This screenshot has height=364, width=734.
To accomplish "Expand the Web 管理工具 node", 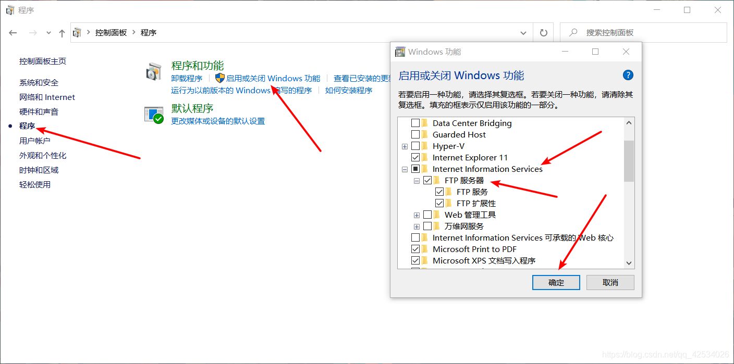I will click(417, 215).
